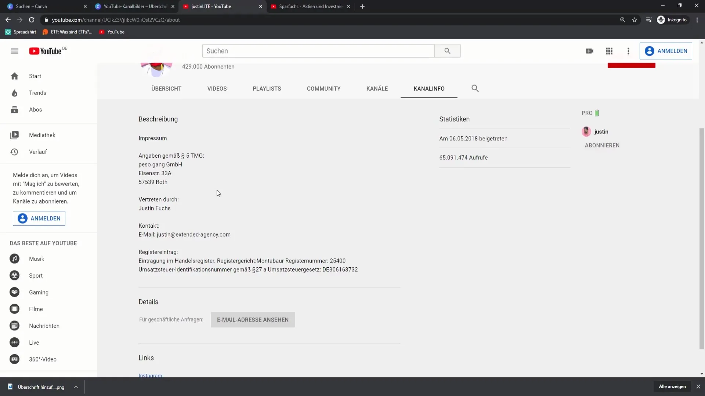Switch to the COMMUNITY tab

[324, 89]
